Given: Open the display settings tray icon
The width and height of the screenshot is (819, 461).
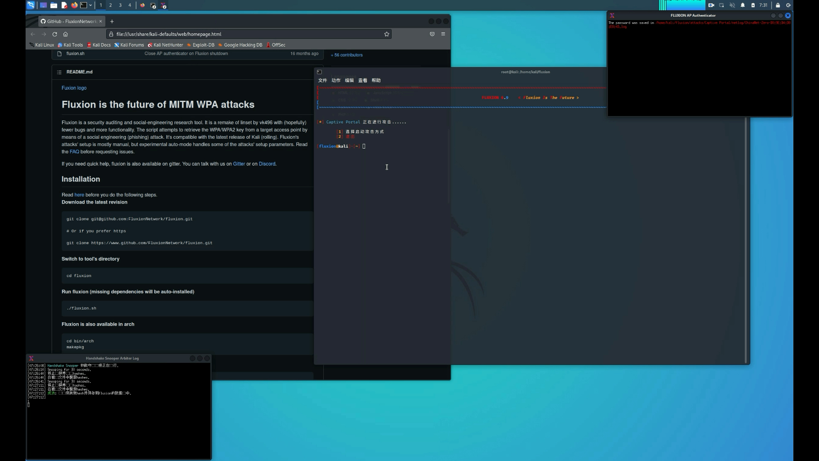Looking at the screenshot, I should coord(722,5).
